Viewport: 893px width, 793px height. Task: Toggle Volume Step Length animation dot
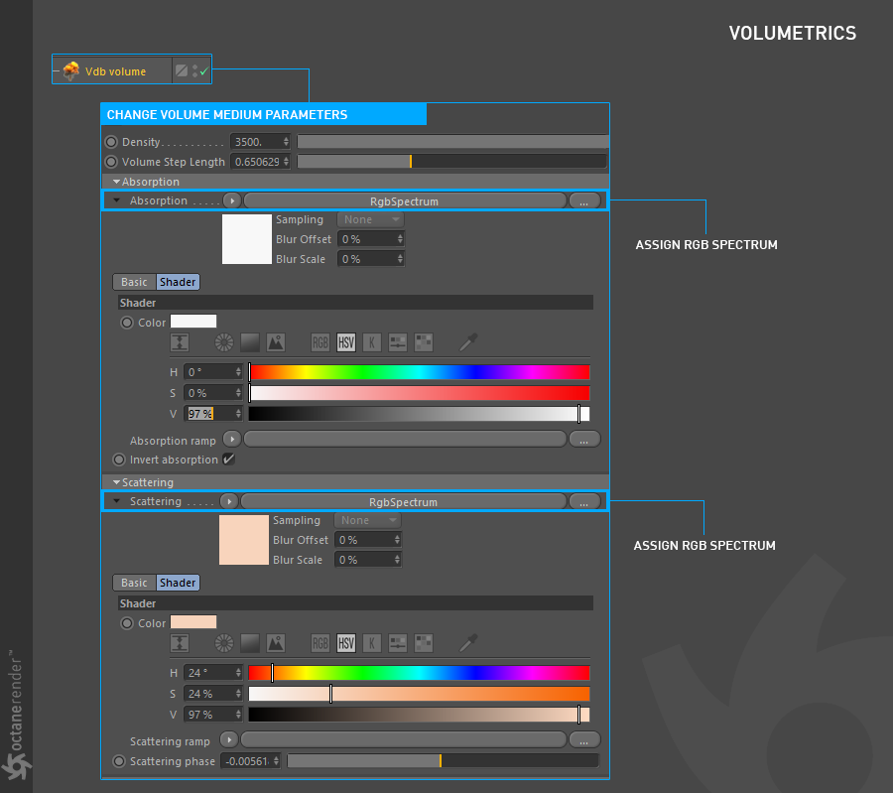[x=111, y=162]
